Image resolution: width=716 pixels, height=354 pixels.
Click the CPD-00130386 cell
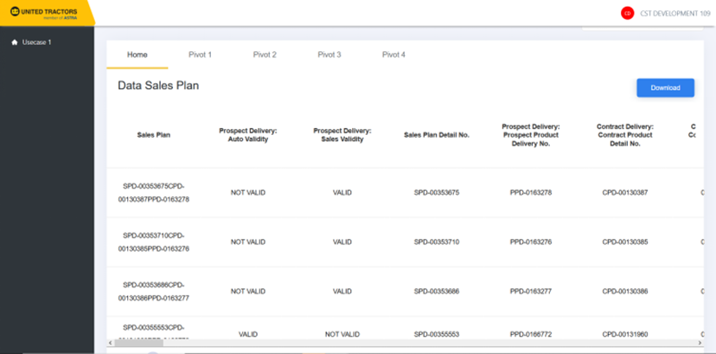[624, 292]
